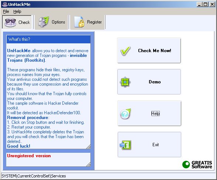This screenshot has height=180, width=217.
Task: Click the green grid Demo icon
Action: point(125,82)
